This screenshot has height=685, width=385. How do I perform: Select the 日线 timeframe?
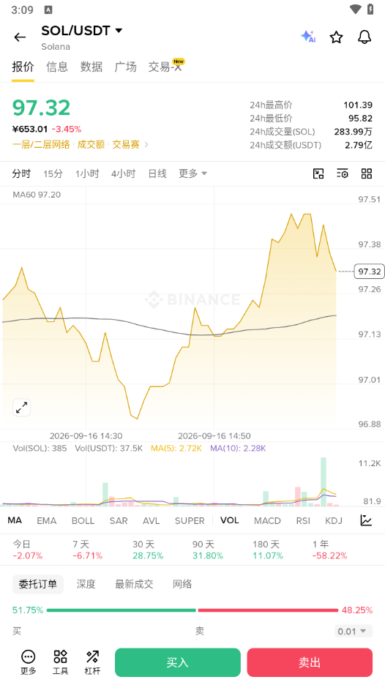[x=157, y=173]
